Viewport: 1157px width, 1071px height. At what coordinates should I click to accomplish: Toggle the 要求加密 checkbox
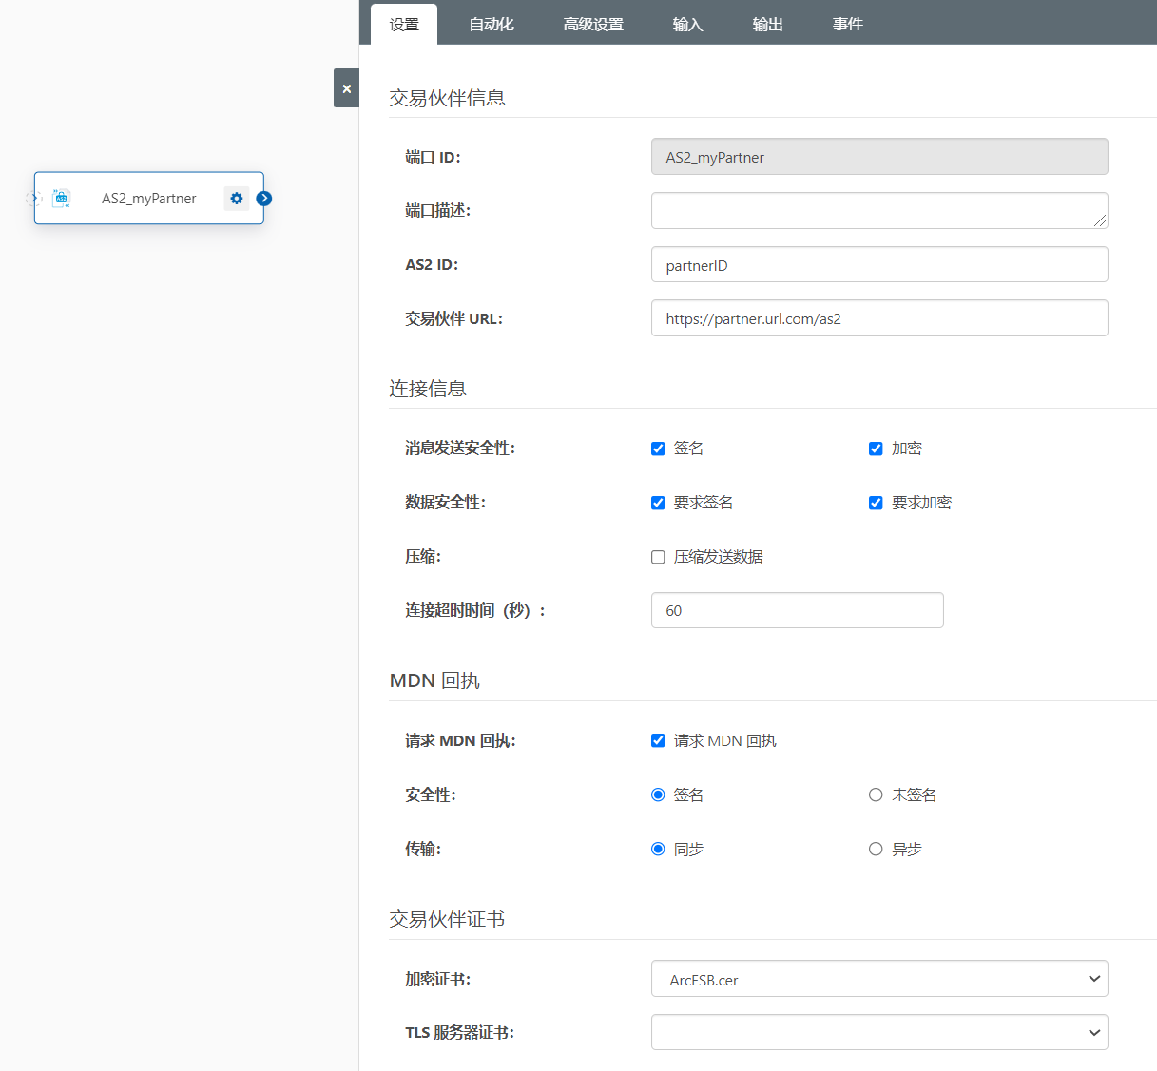click(876, 503)
